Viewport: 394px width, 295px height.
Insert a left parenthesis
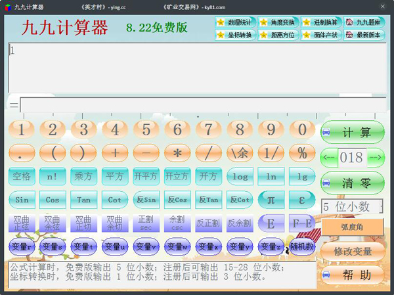click(53, 153)
